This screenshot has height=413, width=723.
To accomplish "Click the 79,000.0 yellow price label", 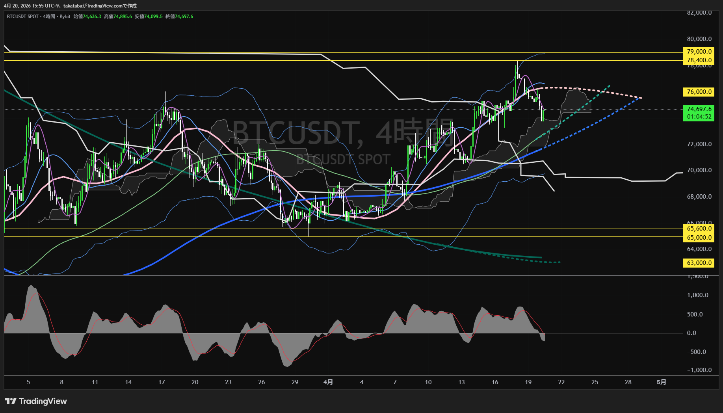I will click(x=699, y=52).
